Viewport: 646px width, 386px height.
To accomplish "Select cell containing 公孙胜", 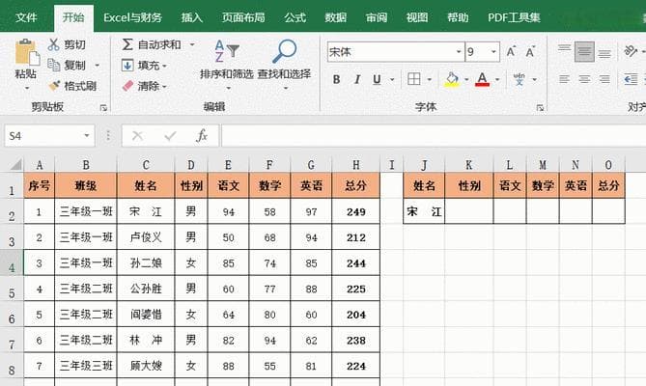I will click(146, 289).
